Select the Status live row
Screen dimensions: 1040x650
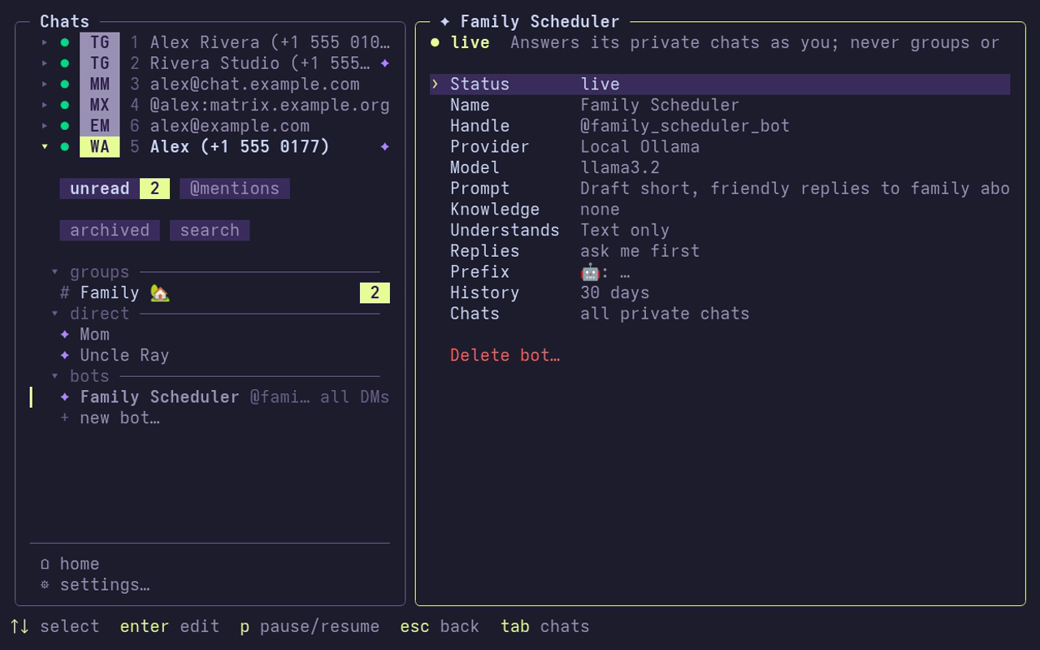pyautogui.click(x=720, y=84)
